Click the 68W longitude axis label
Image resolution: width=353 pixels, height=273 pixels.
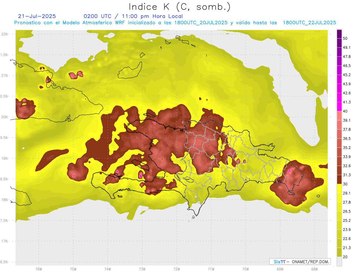coord(314,269)
